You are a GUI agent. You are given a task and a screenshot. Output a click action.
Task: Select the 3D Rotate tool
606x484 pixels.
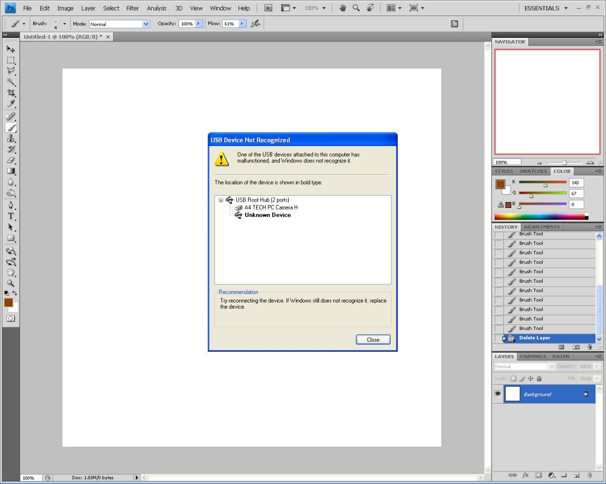(11, 251)
